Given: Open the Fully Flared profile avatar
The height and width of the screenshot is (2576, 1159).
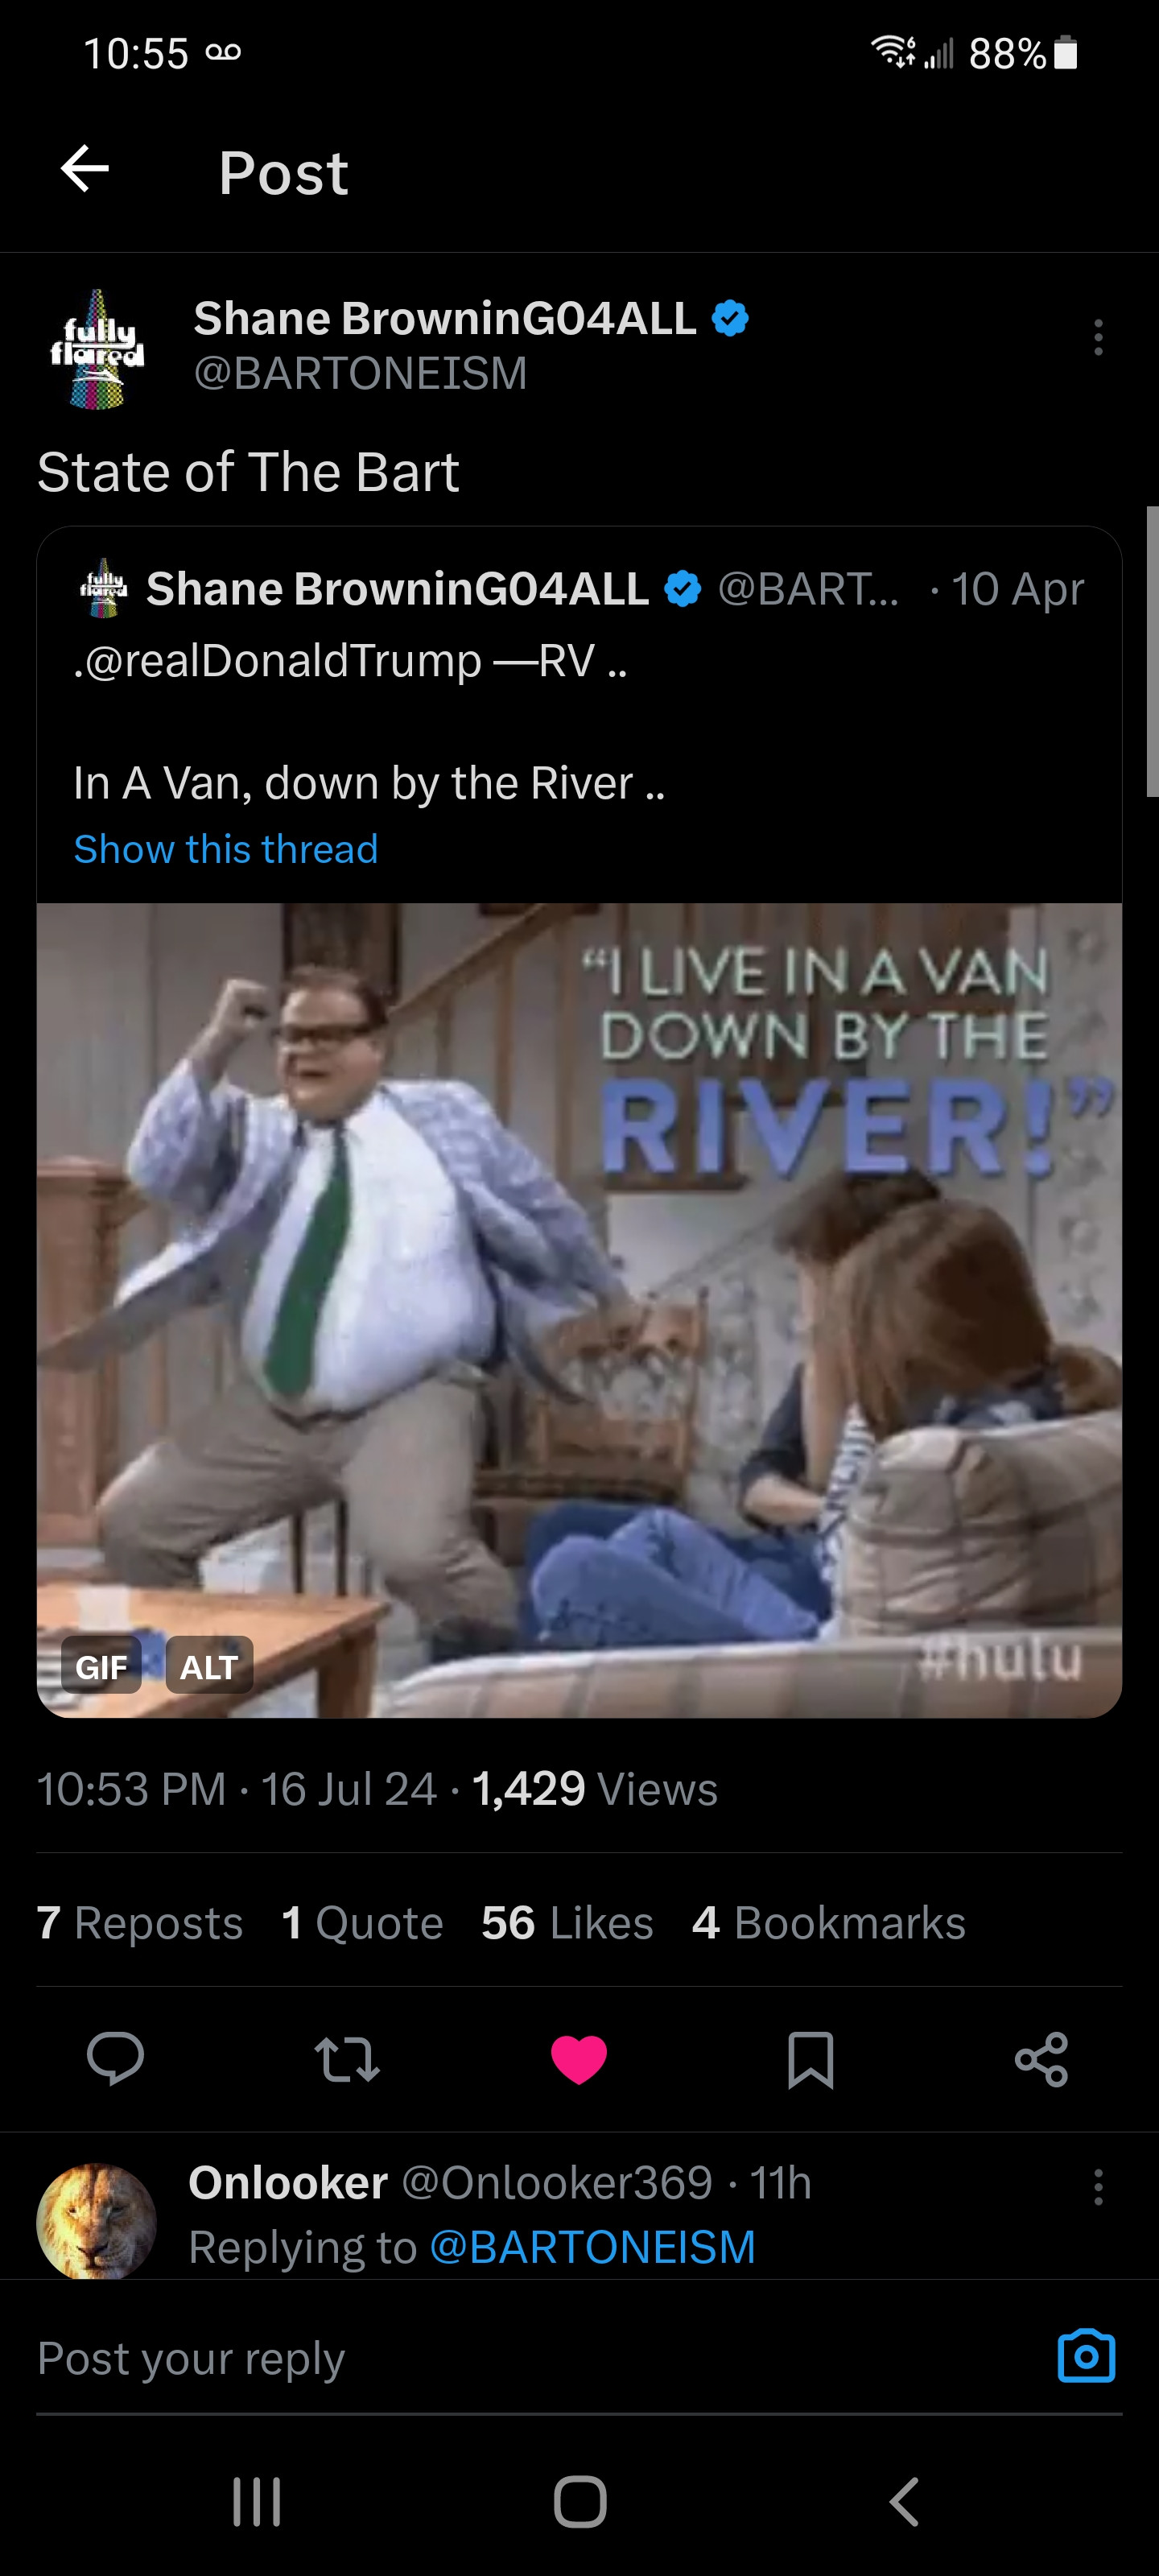Looking at the screenshot, I should click(x=97, y=348).
